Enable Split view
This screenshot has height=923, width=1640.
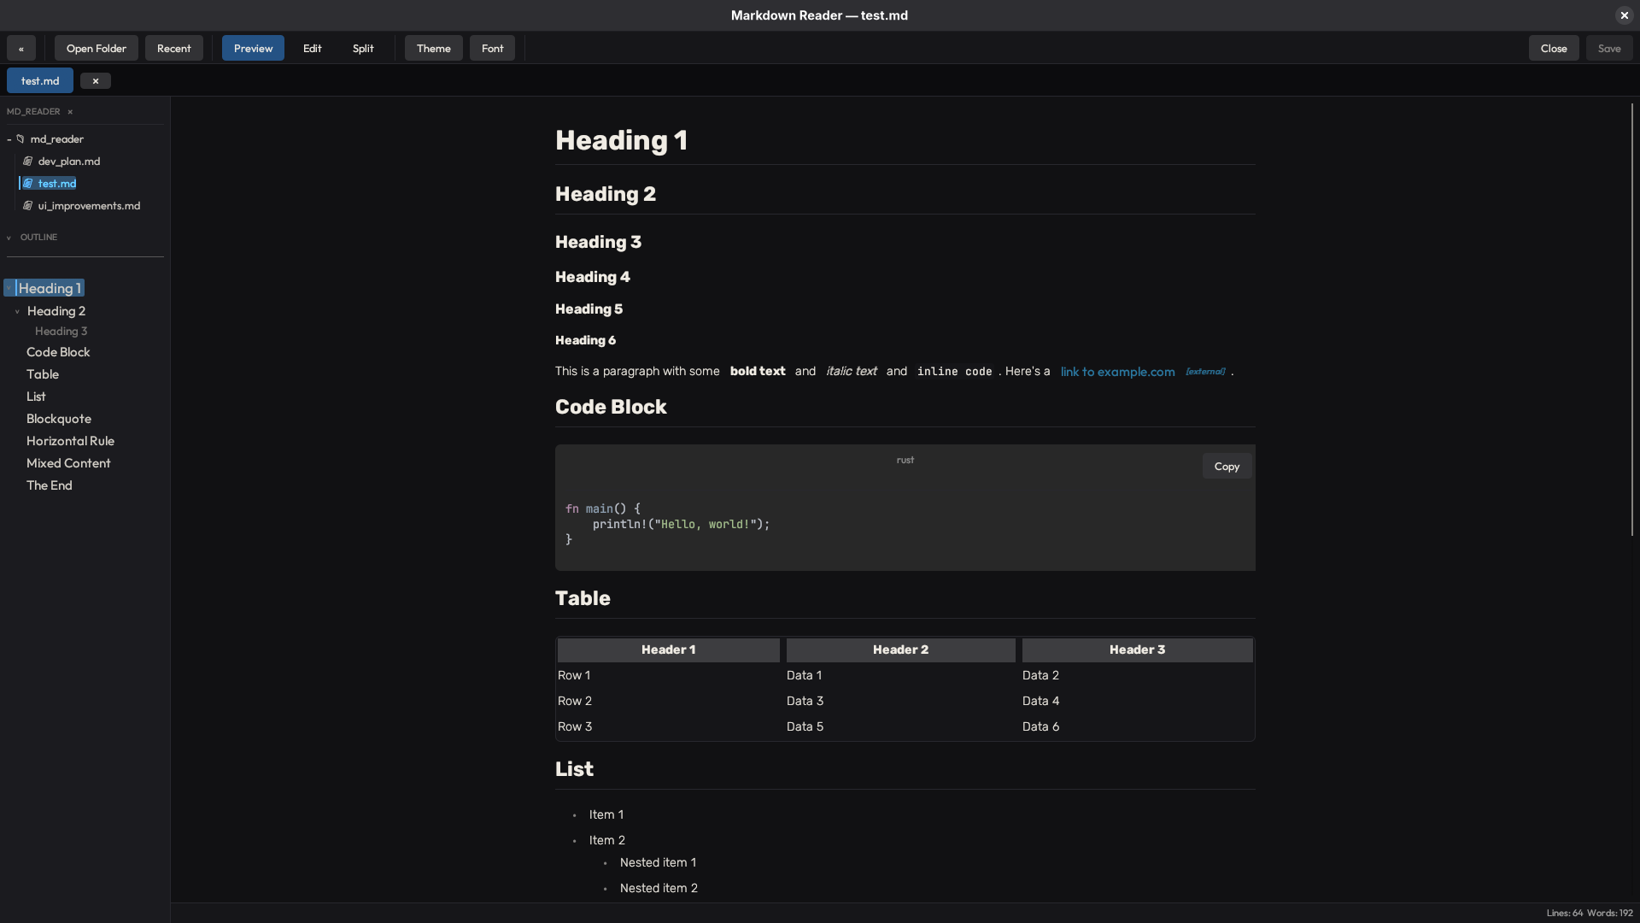pos(362,48)
